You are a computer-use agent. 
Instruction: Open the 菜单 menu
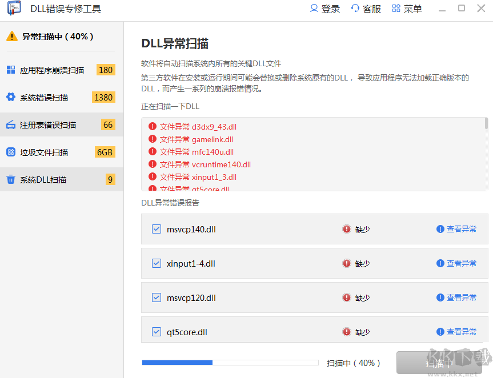[x=407, y=9]
